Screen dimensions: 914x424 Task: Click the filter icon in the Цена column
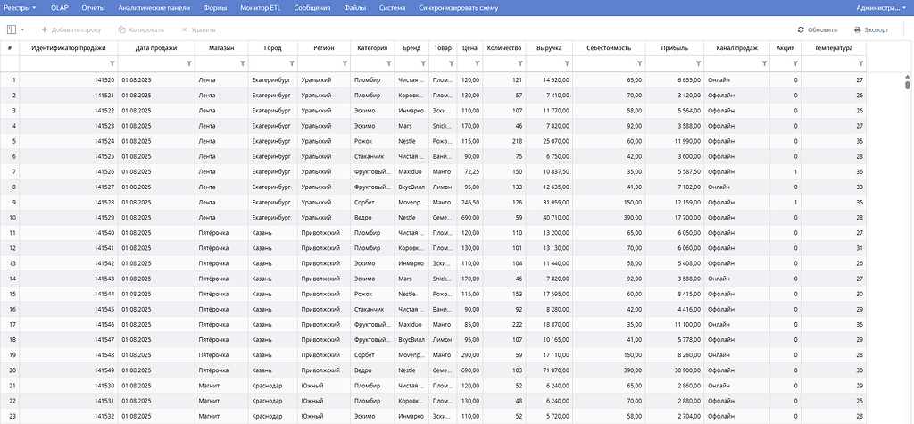pos(477,63)
